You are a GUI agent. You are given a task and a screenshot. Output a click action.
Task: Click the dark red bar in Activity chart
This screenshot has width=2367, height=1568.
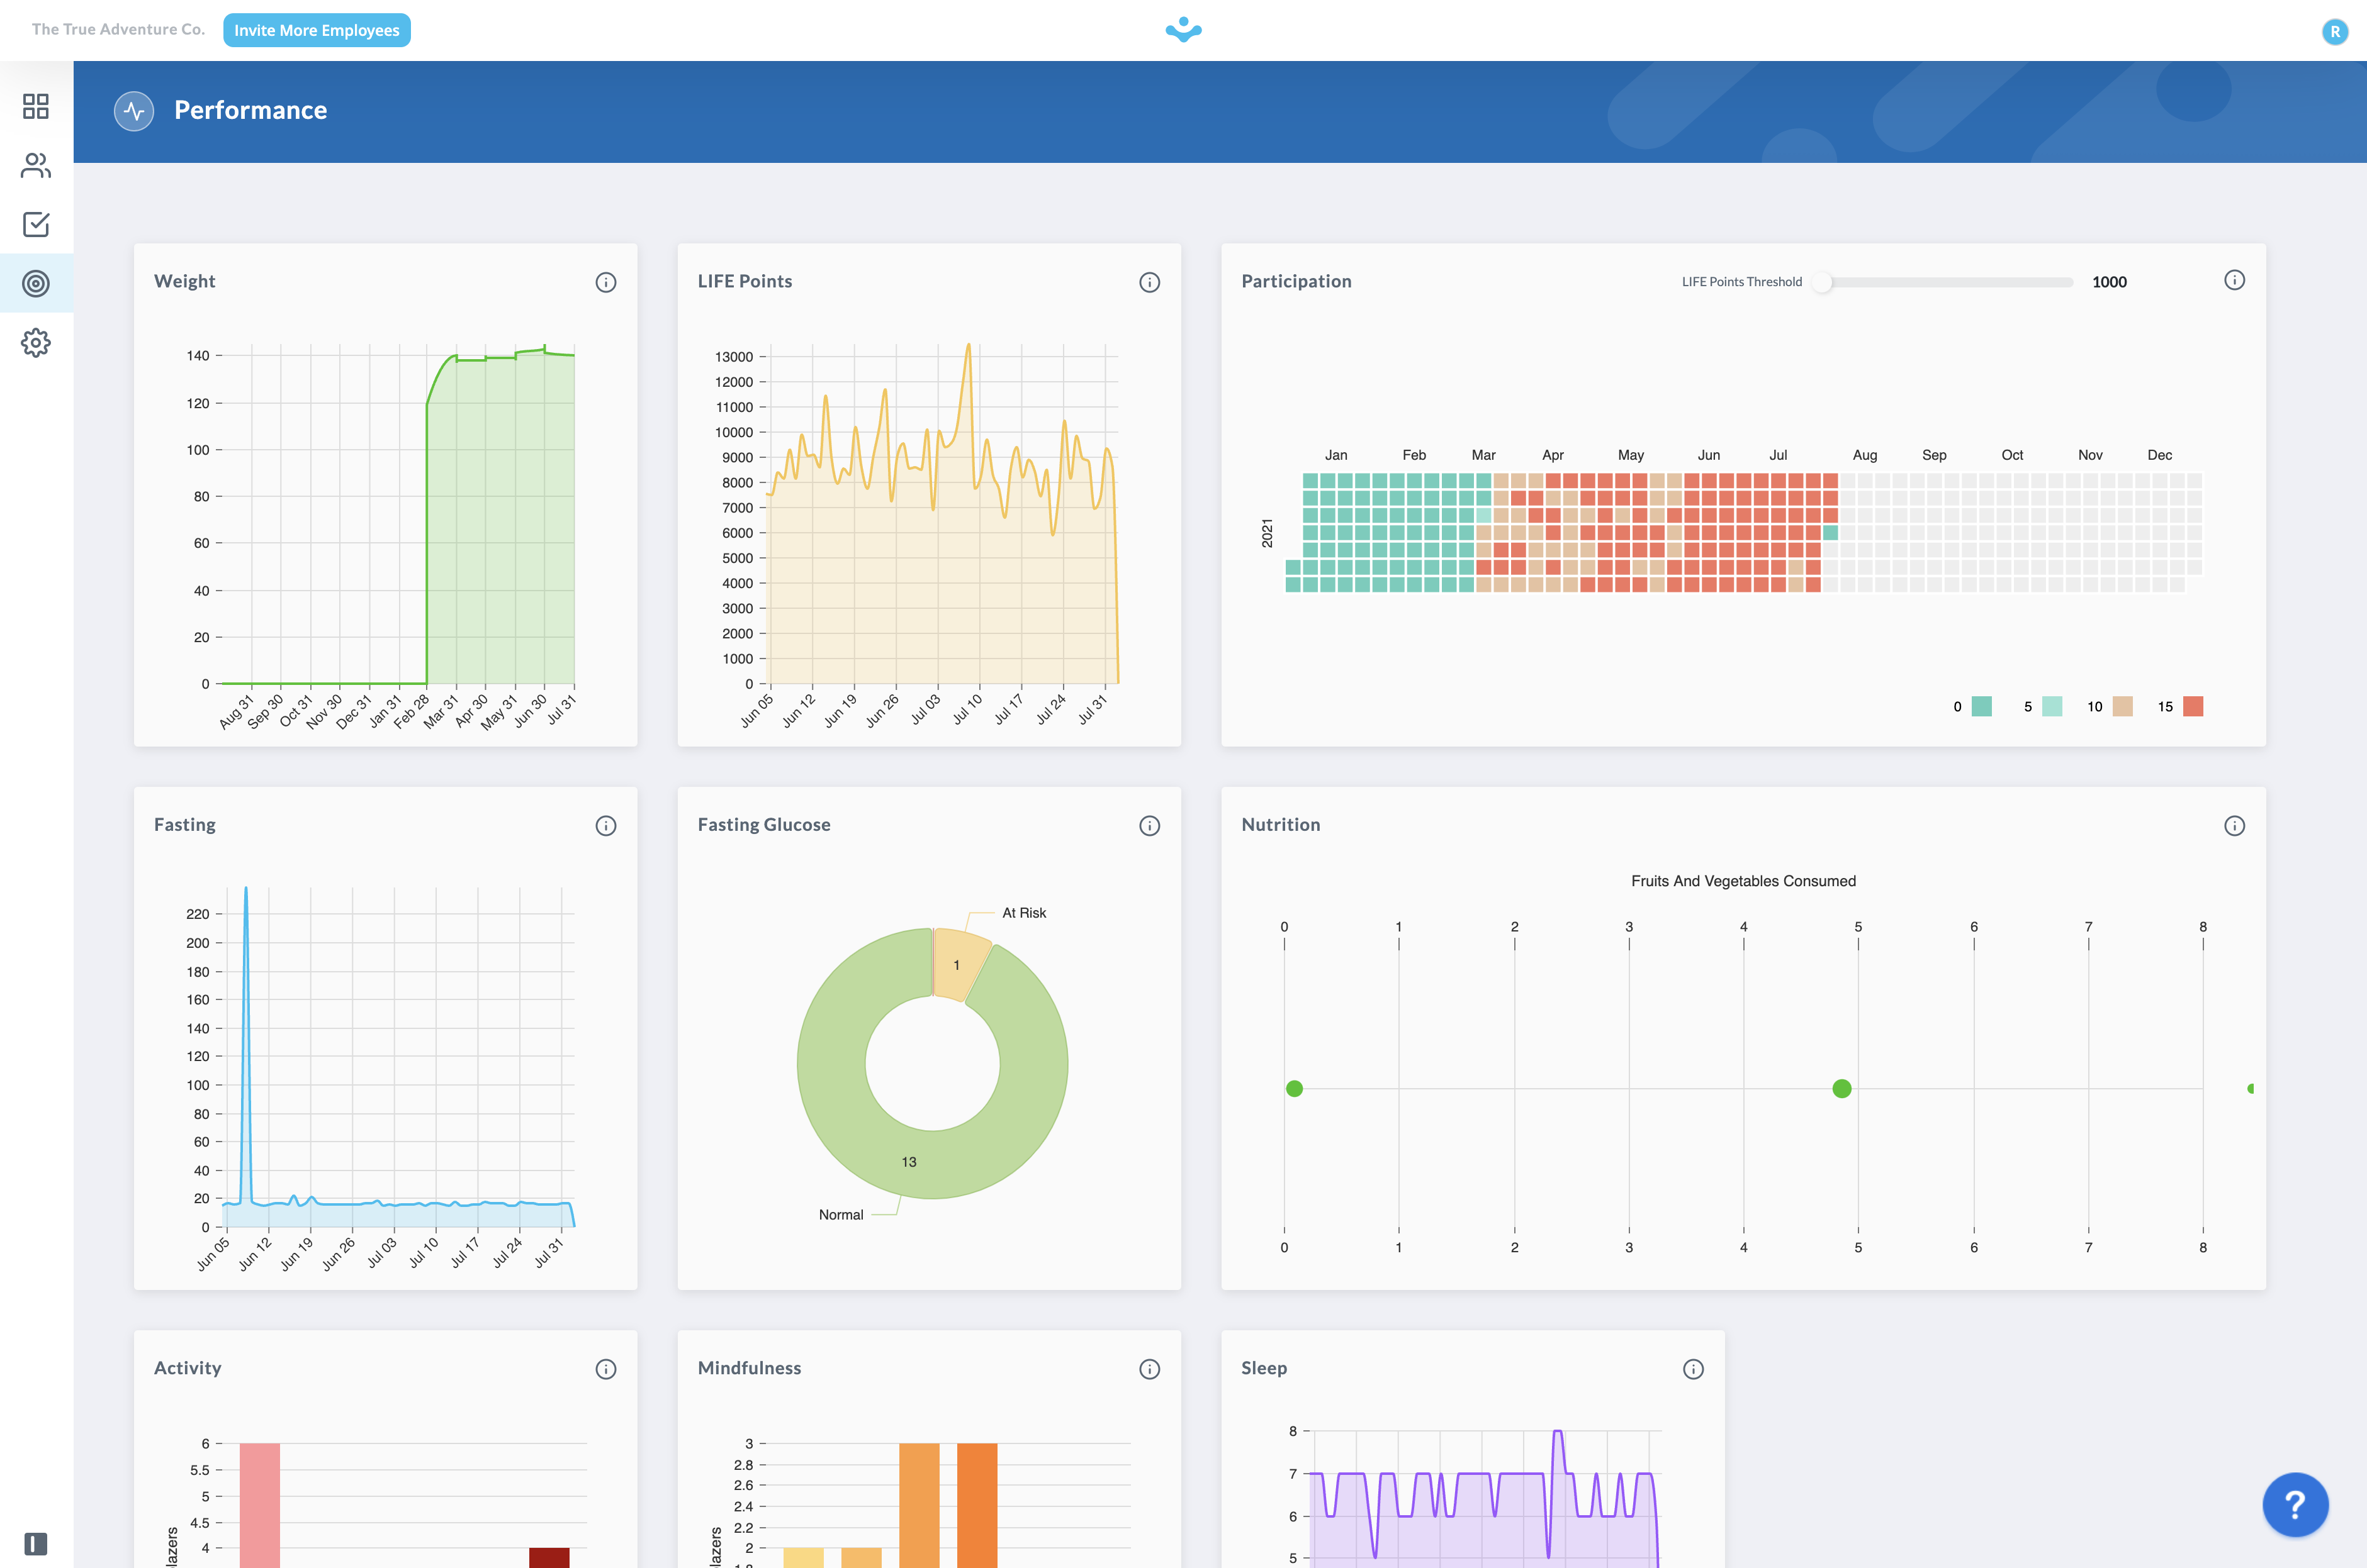(x=549, y=1558)
